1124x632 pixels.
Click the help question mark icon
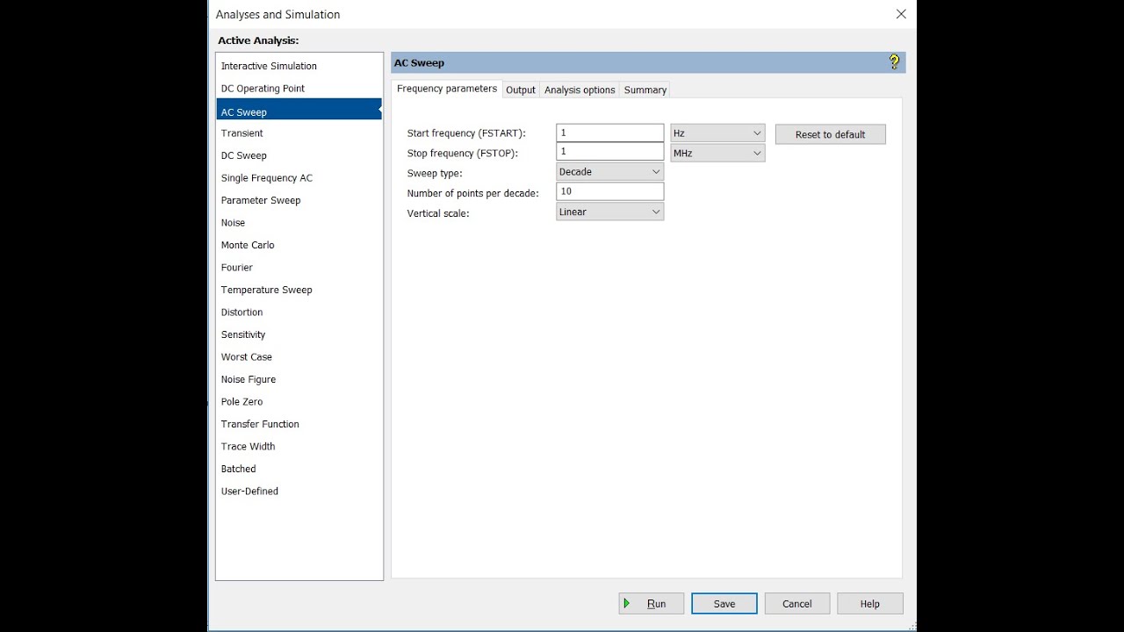pyautogui.click(x=894, y=62)
